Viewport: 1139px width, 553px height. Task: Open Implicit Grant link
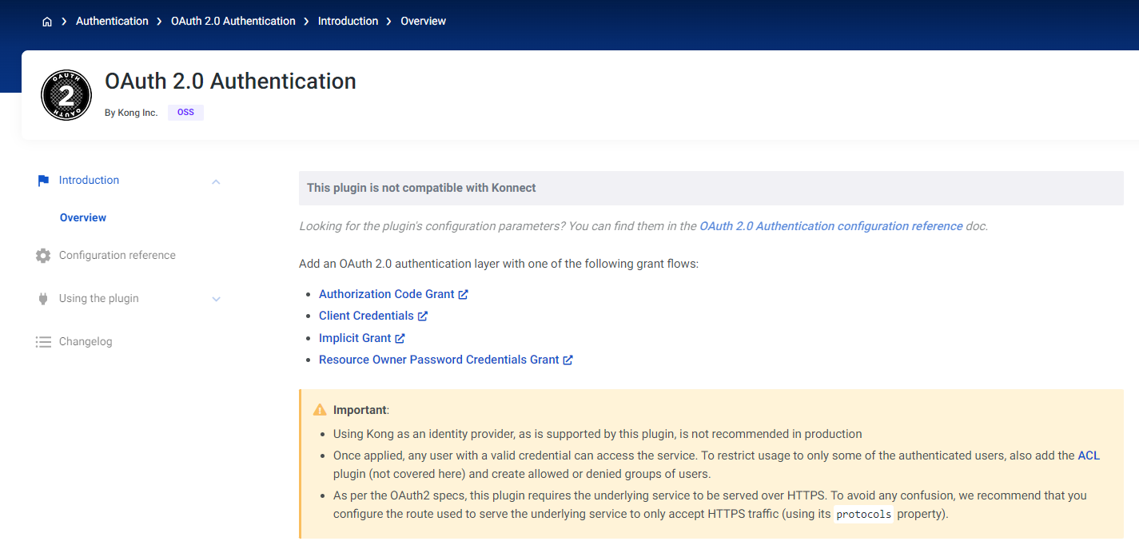point(355,338)
